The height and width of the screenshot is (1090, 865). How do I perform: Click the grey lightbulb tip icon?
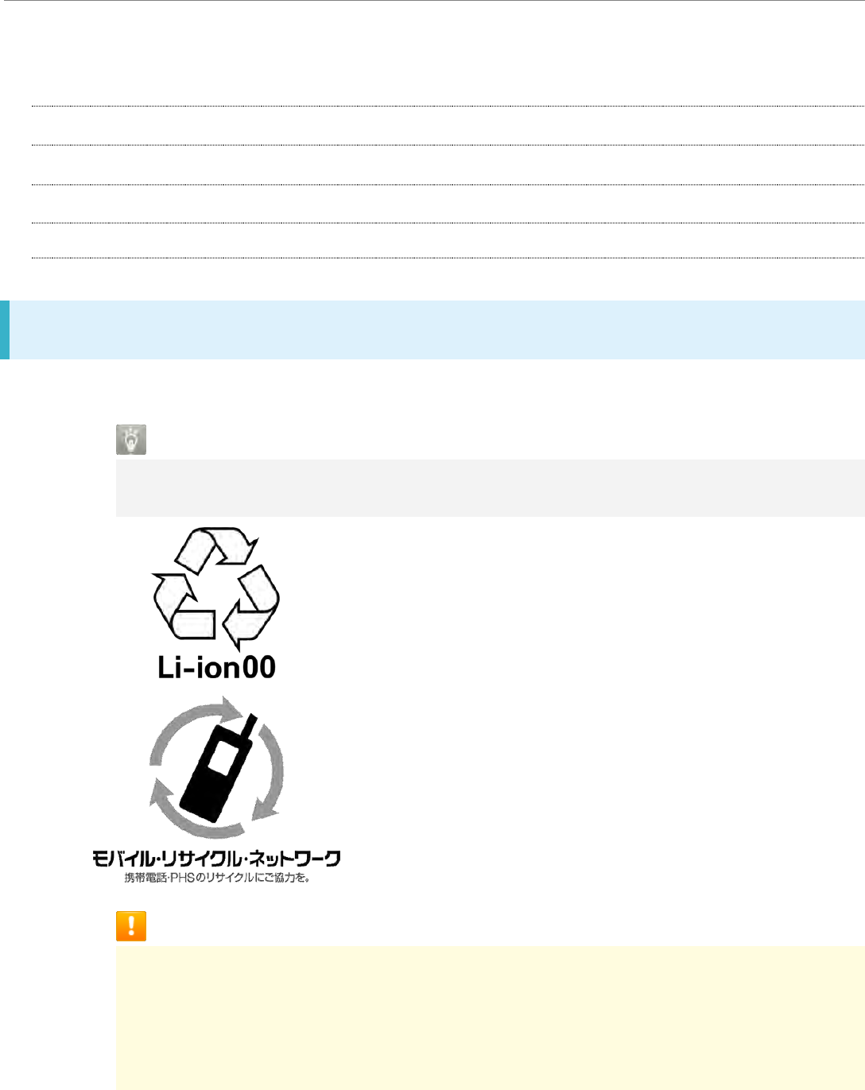[131, 440]
